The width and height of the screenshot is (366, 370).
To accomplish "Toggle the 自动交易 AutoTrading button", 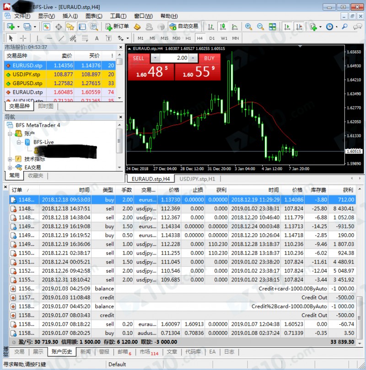I will (x=183, y=27).
